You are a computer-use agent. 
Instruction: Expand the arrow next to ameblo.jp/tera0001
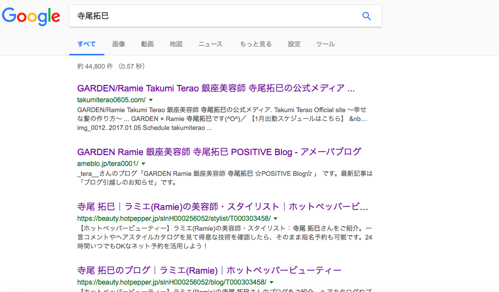point(143,164)
